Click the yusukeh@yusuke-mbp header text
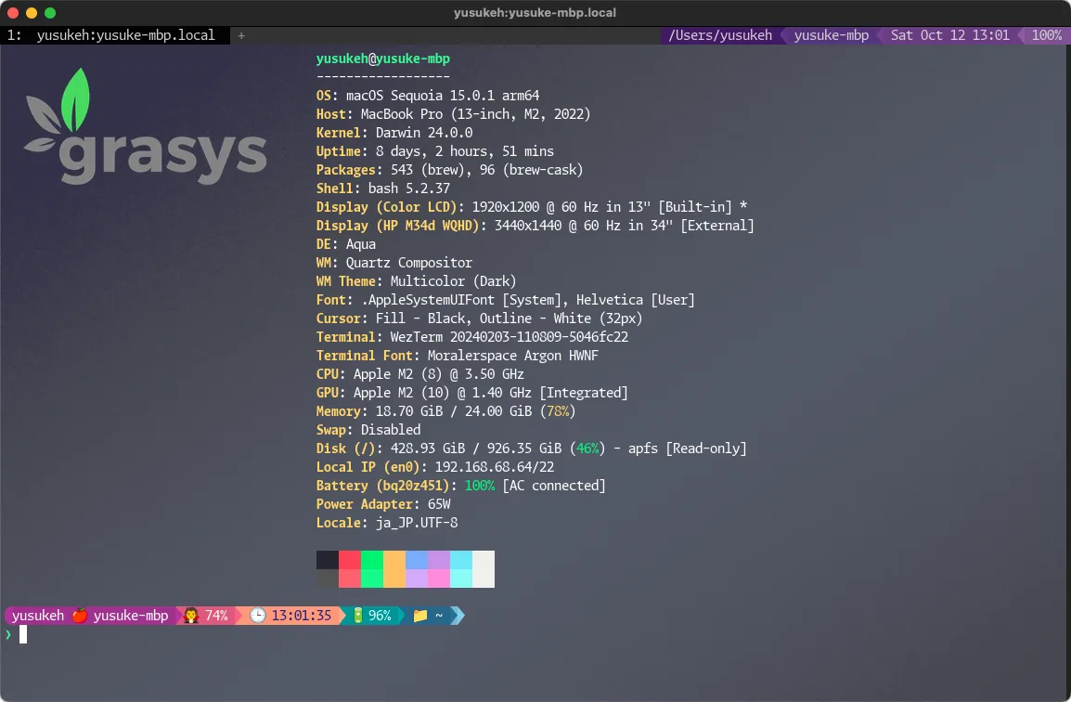This screenshot has height=702, width=1071. [x=382, y=58]
